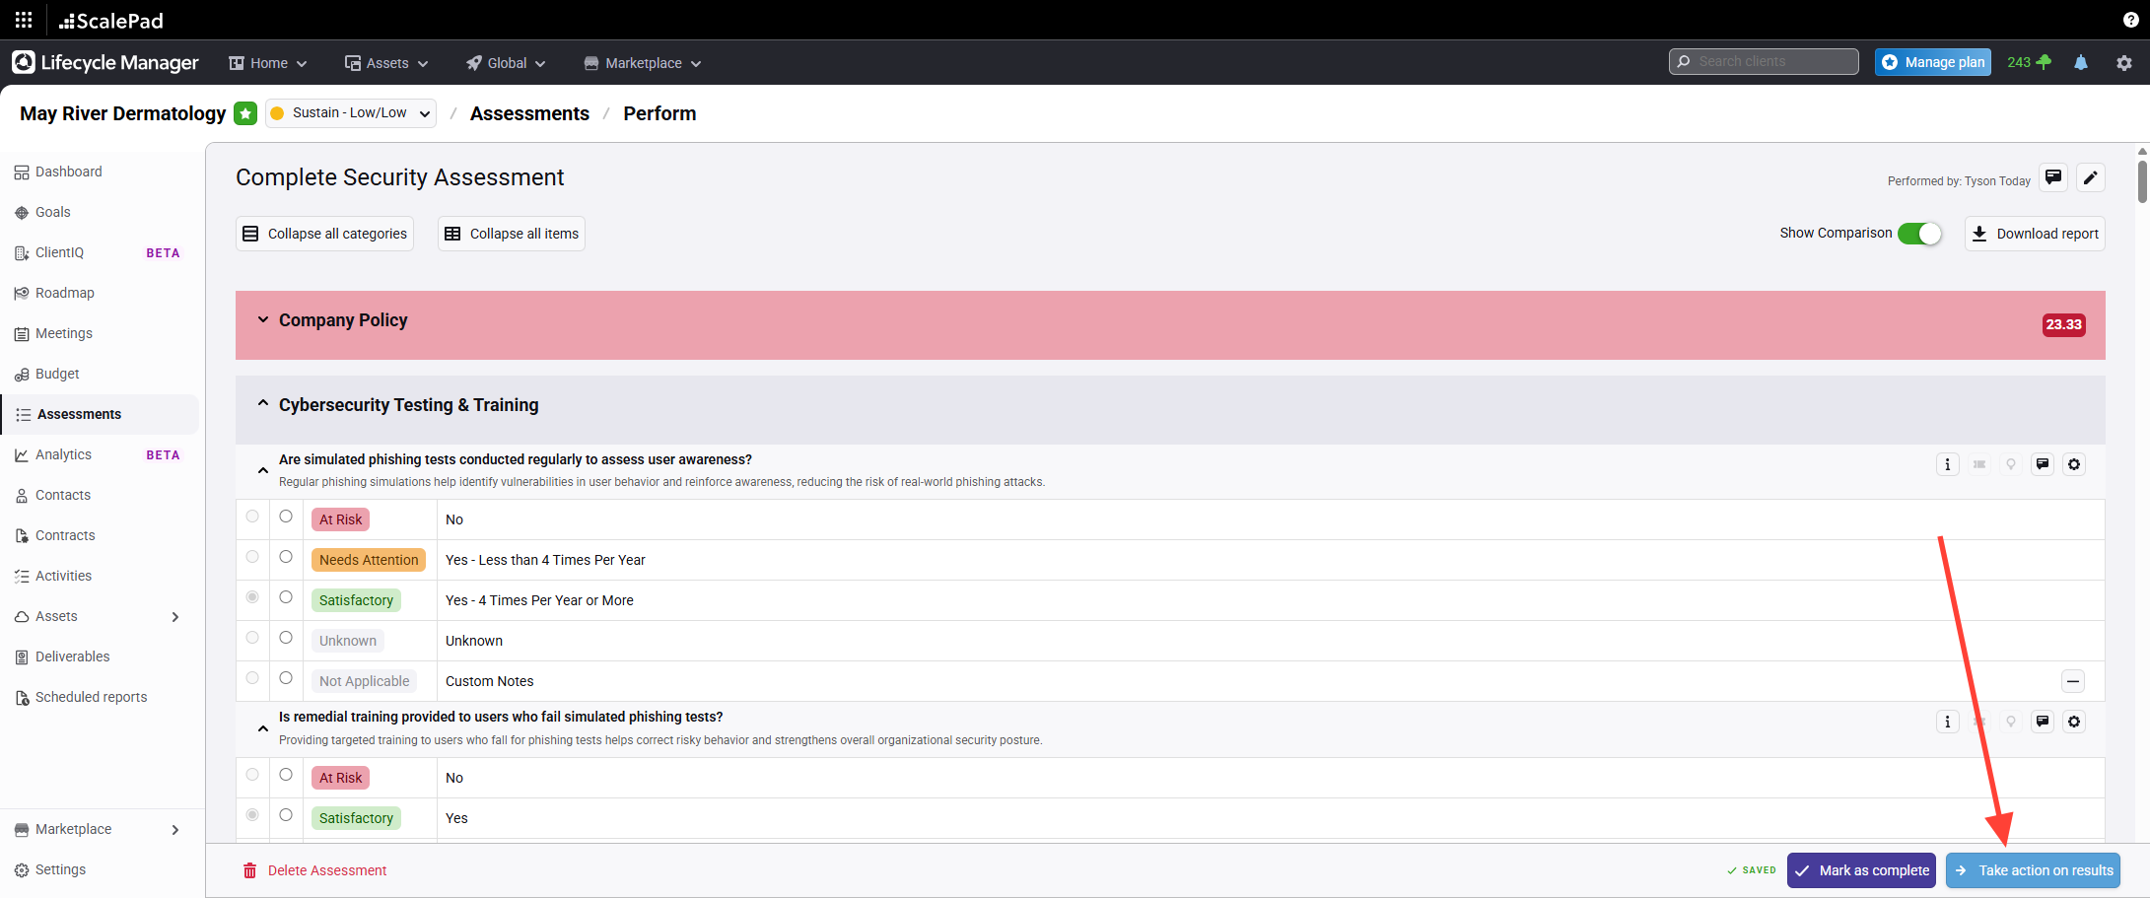Collapse the Cybersecurity Testing & Training section

click(x=263, y=404)
